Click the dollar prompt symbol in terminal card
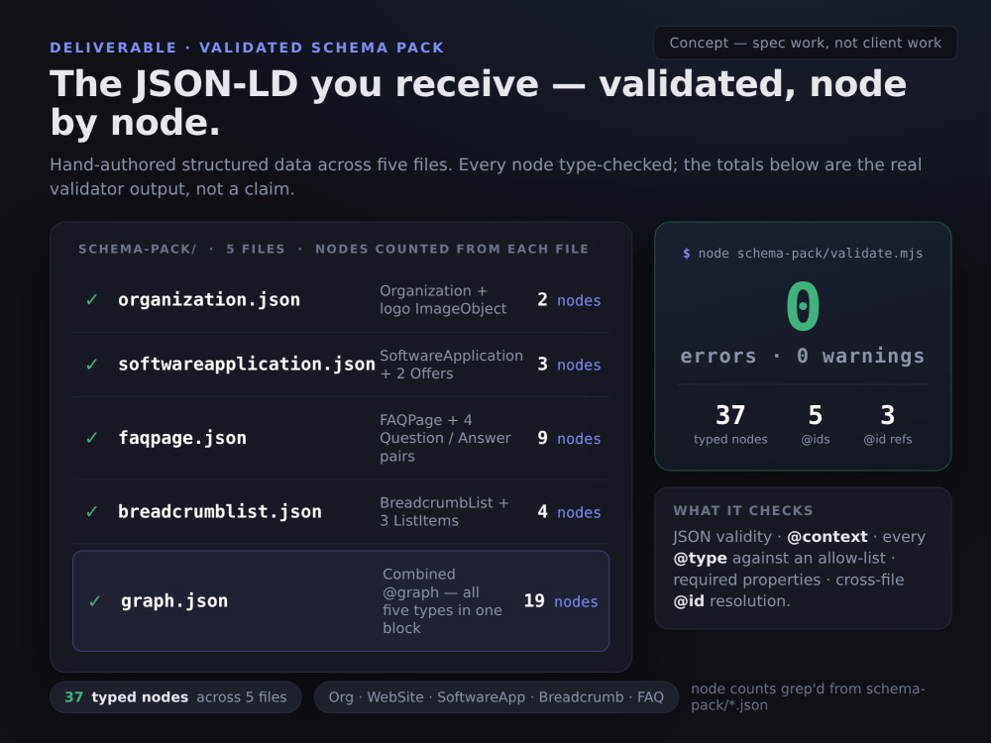Screen dimensions: 991x743 click(687, 254)
